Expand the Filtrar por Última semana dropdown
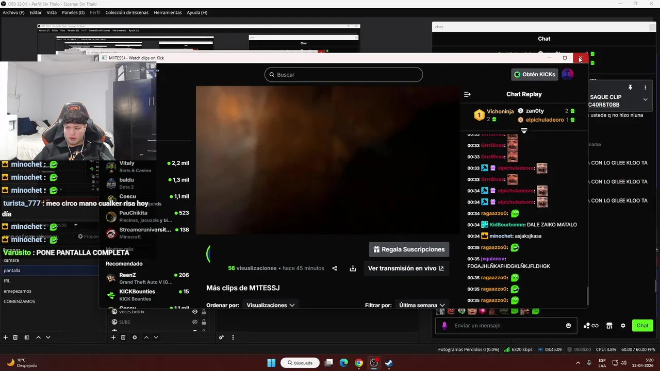660x371 pixels. point(422,305)
